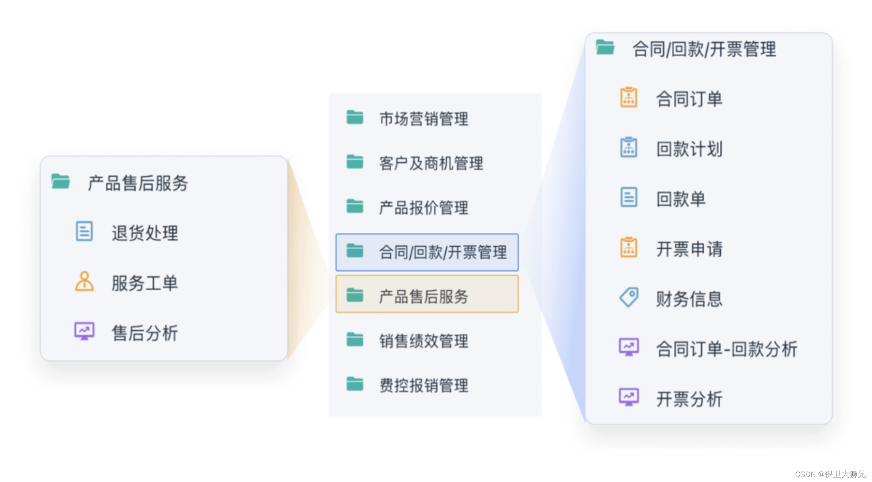Click the 市场营销管理 folder icon
Screen dimensions: 872x482
[355, 118]
